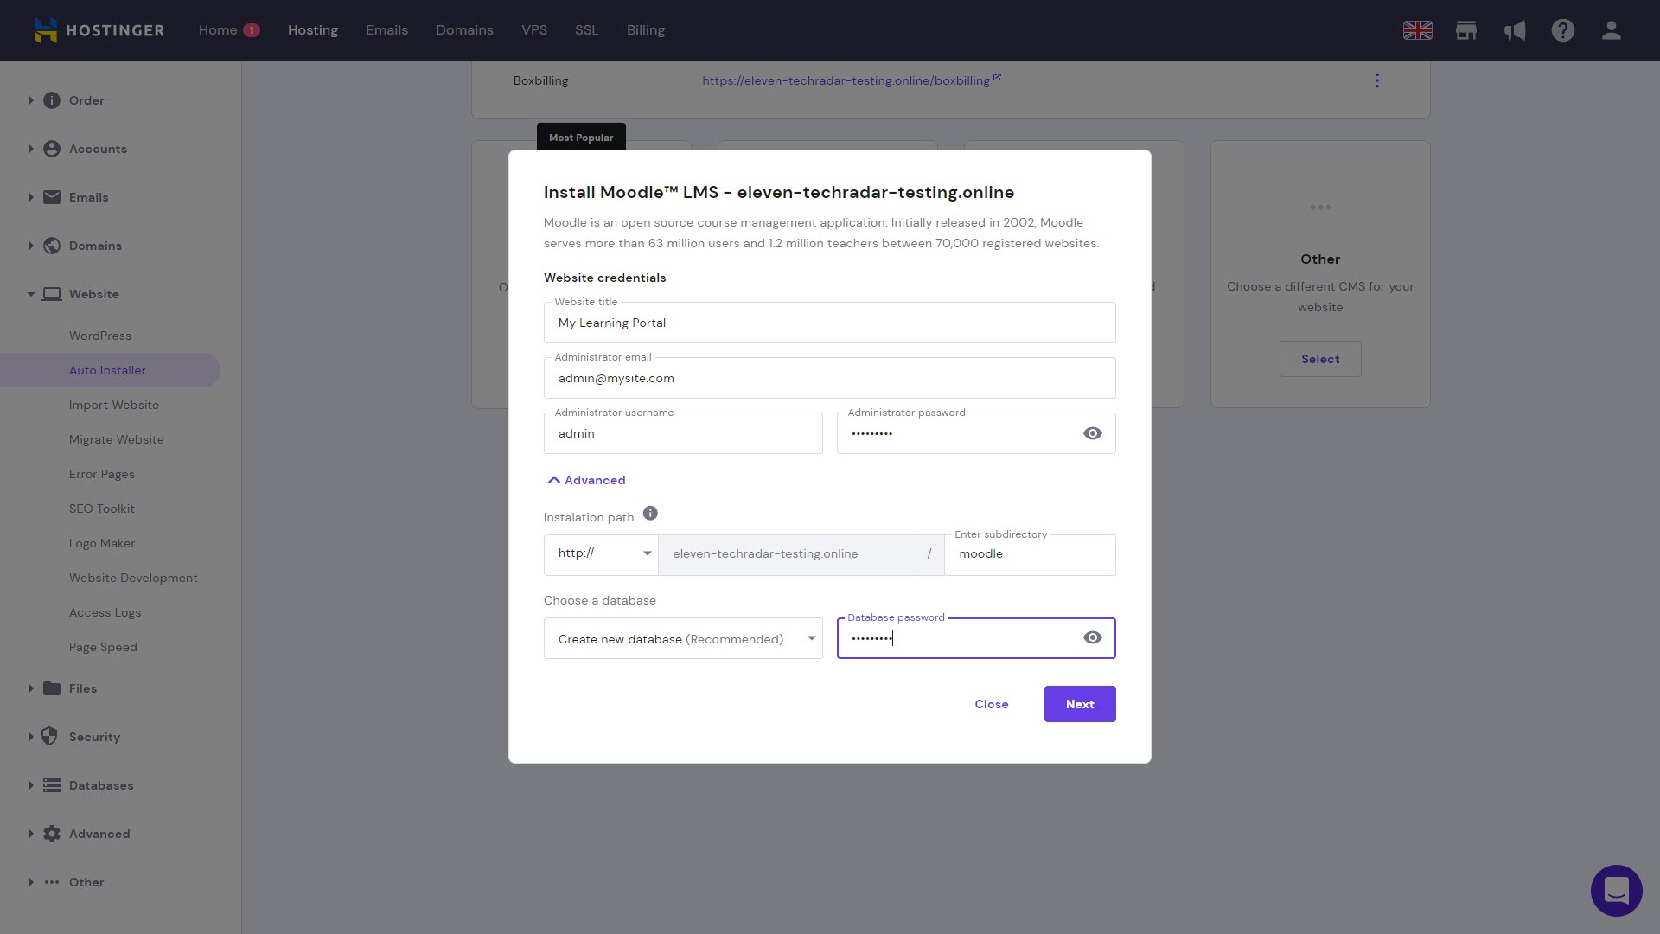Viewport: 1660px width, 934px height.
Task: Click the Emails envelope icon in sidebar
Action: [x=52, y=197]
